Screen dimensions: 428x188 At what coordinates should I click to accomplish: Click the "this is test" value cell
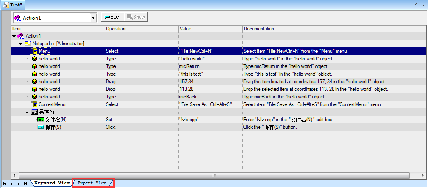pyautogui.click(x=210, y=74)
